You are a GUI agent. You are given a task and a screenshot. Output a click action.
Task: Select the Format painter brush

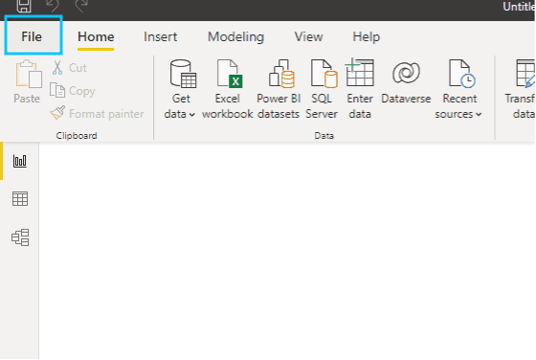click(97, 114)
